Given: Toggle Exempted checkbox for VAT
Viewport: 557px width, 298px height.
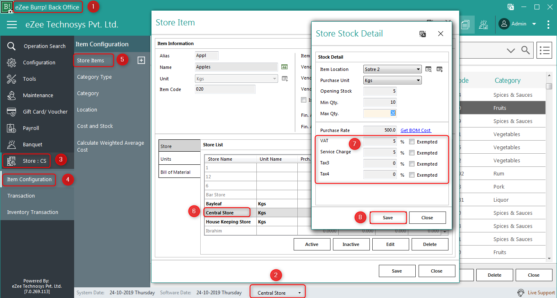Looking at the screenshot, I should coord(412,142).
